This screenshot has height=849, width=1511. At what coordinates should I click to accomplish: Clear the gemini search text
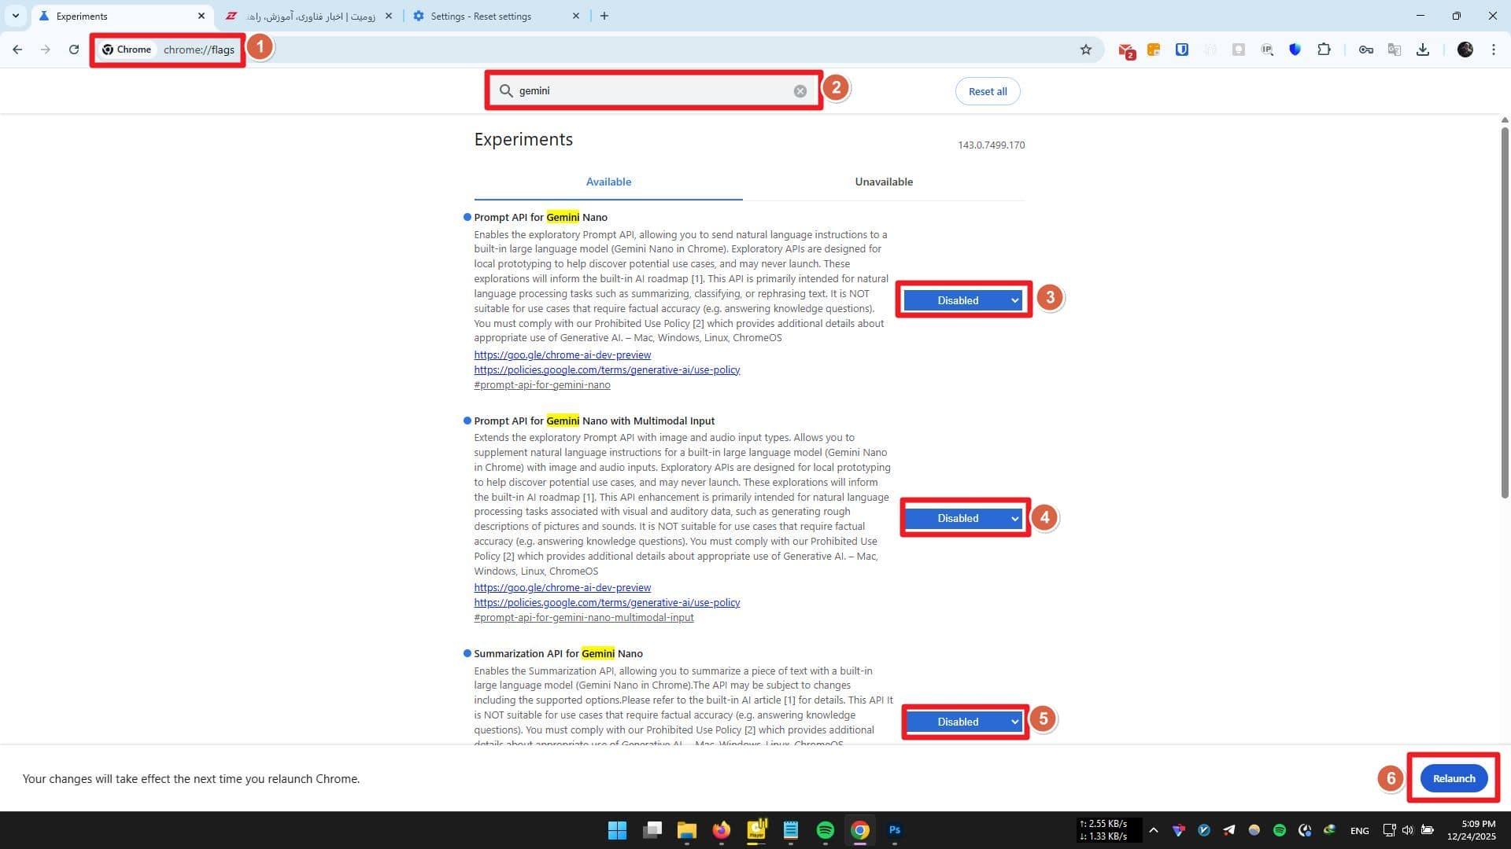click(800, 91)
